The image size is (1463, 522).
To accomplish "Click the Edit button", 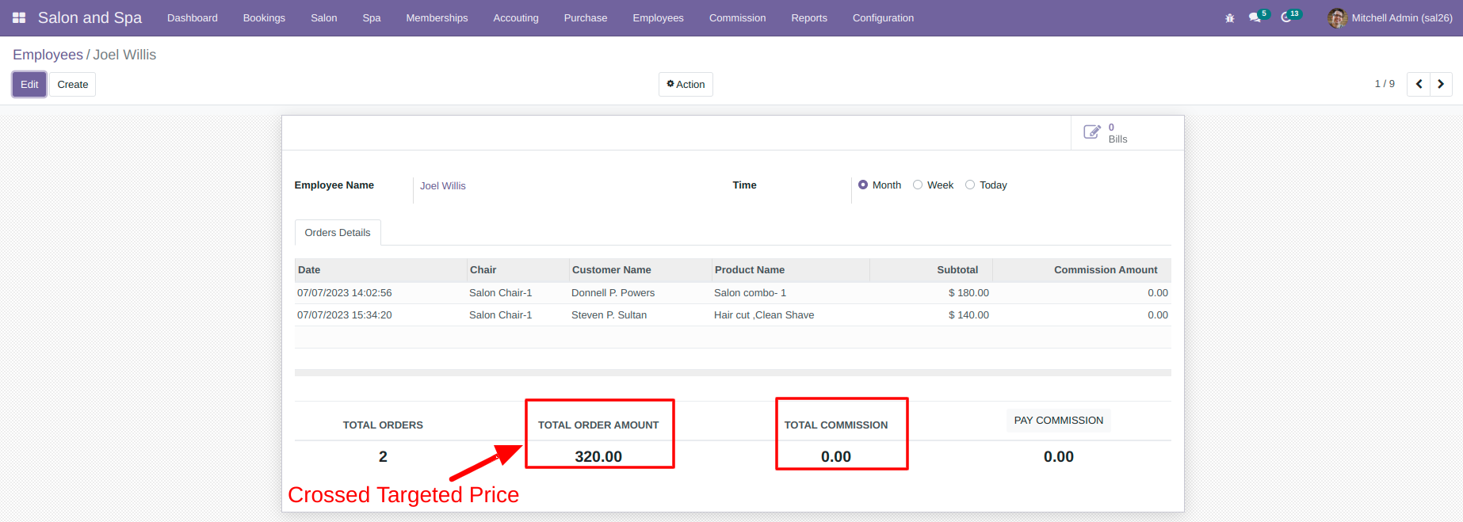I will point(29,84).
